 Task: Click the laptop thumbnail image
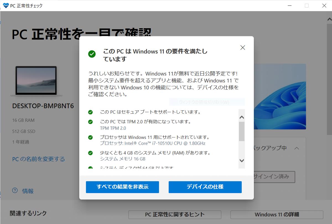(36, 81)
